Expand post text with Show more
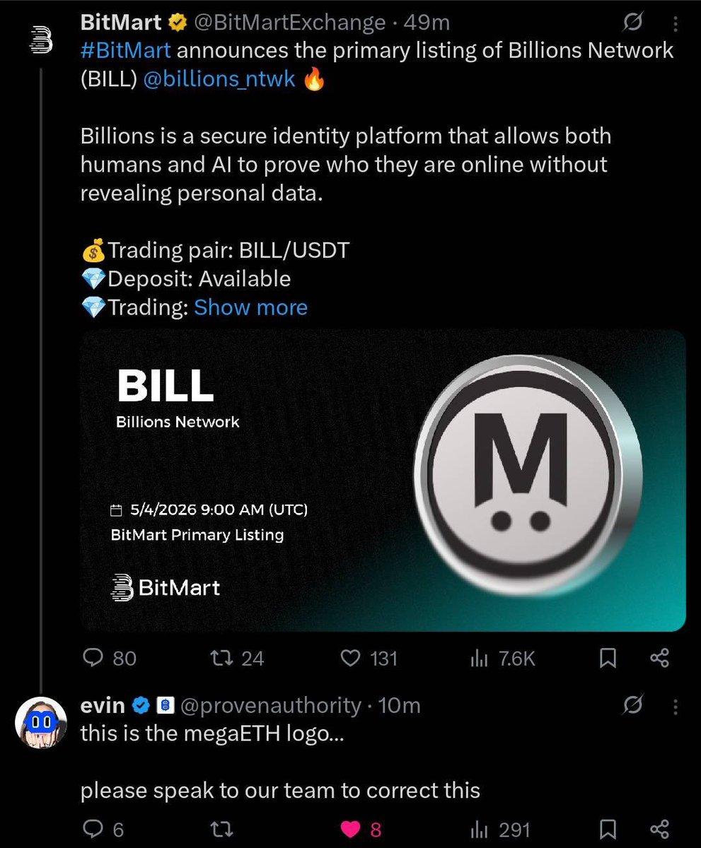Screen dimensions: 701x848 (250, 307)
